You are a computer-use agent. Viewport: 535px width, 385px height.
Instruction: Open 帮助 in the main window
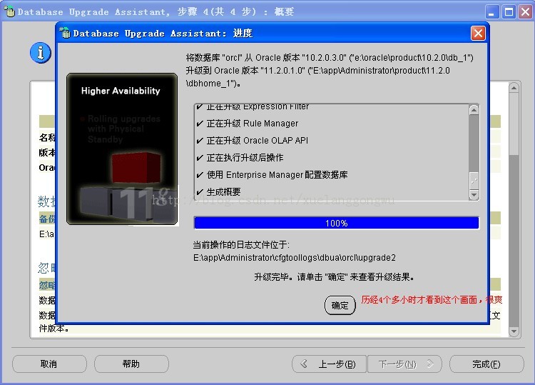131,364
